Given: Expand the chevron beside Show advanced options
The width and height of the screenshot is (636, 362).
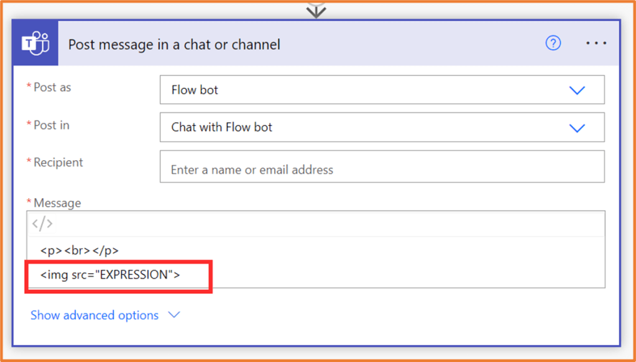Looking at the screenshot, I should pyautogui.click(x=174, y=315).
